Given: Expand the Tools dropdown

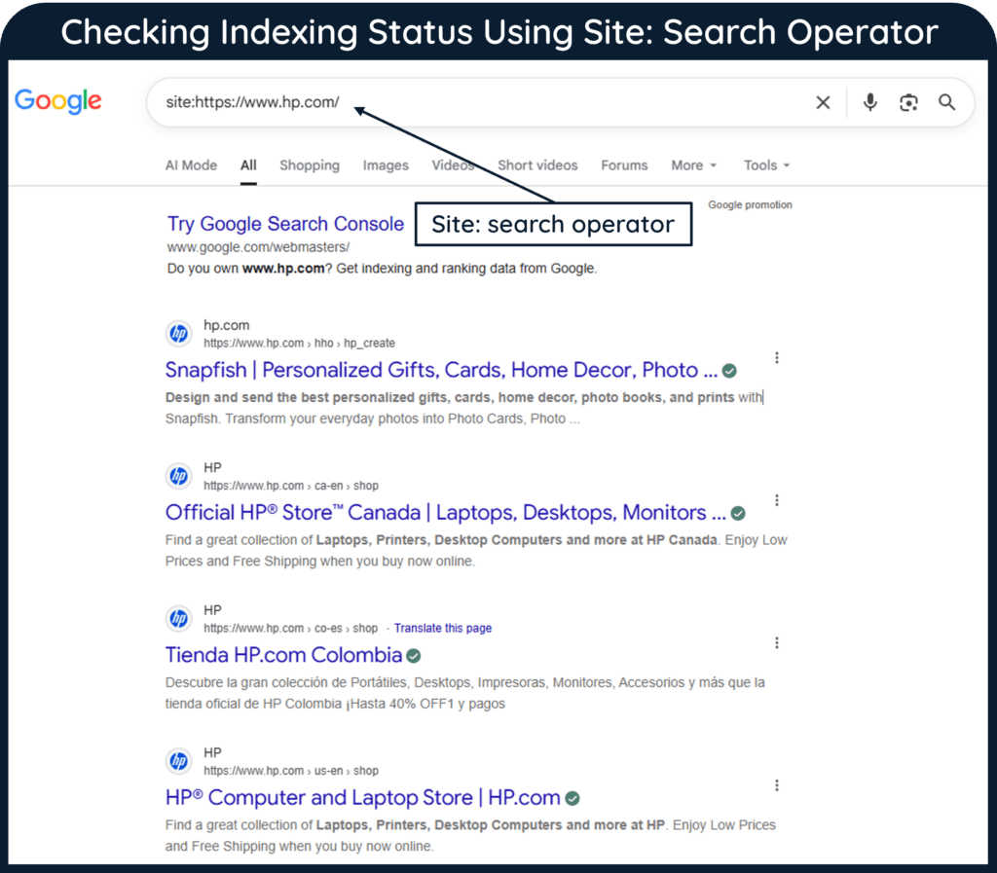Looking at the screenshot, I should click(x=767, y=165).
